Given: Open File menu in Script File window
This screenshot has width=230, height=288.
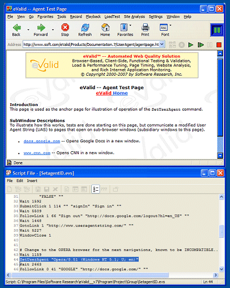Looking at the screenshot, I should tap(10, 180).
